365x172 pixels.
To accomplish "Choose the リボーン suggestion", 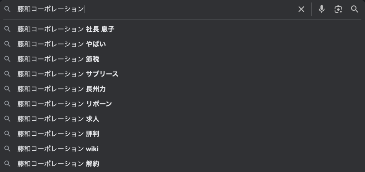I will [x=65, y=104].
